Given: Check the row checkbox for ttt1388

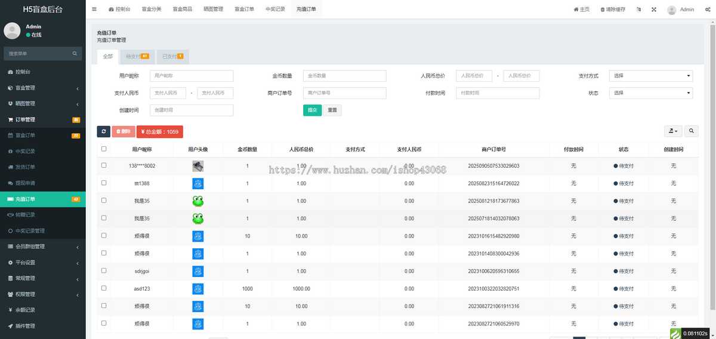Looking at the screenshot, I should point(104,183).
